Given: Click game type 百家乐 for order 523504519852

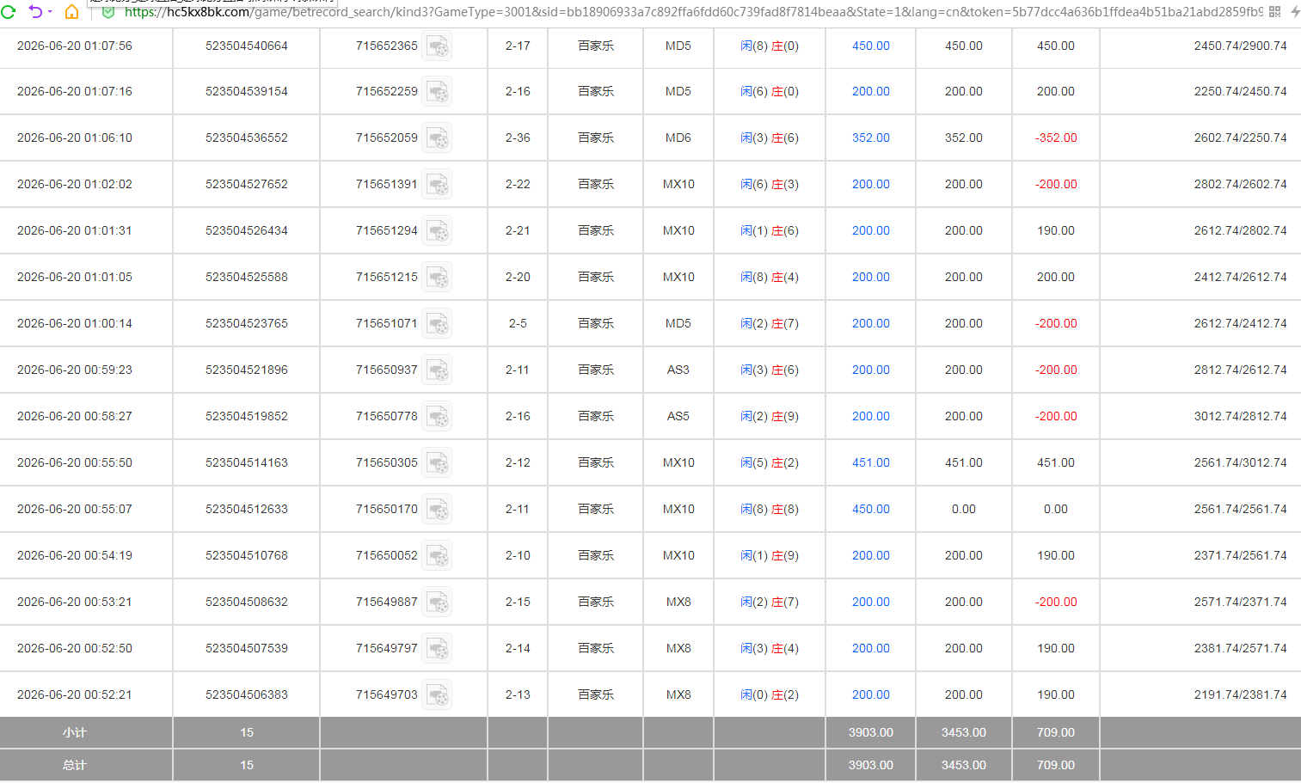Looking at the screenshot, I should coord(596,416).
